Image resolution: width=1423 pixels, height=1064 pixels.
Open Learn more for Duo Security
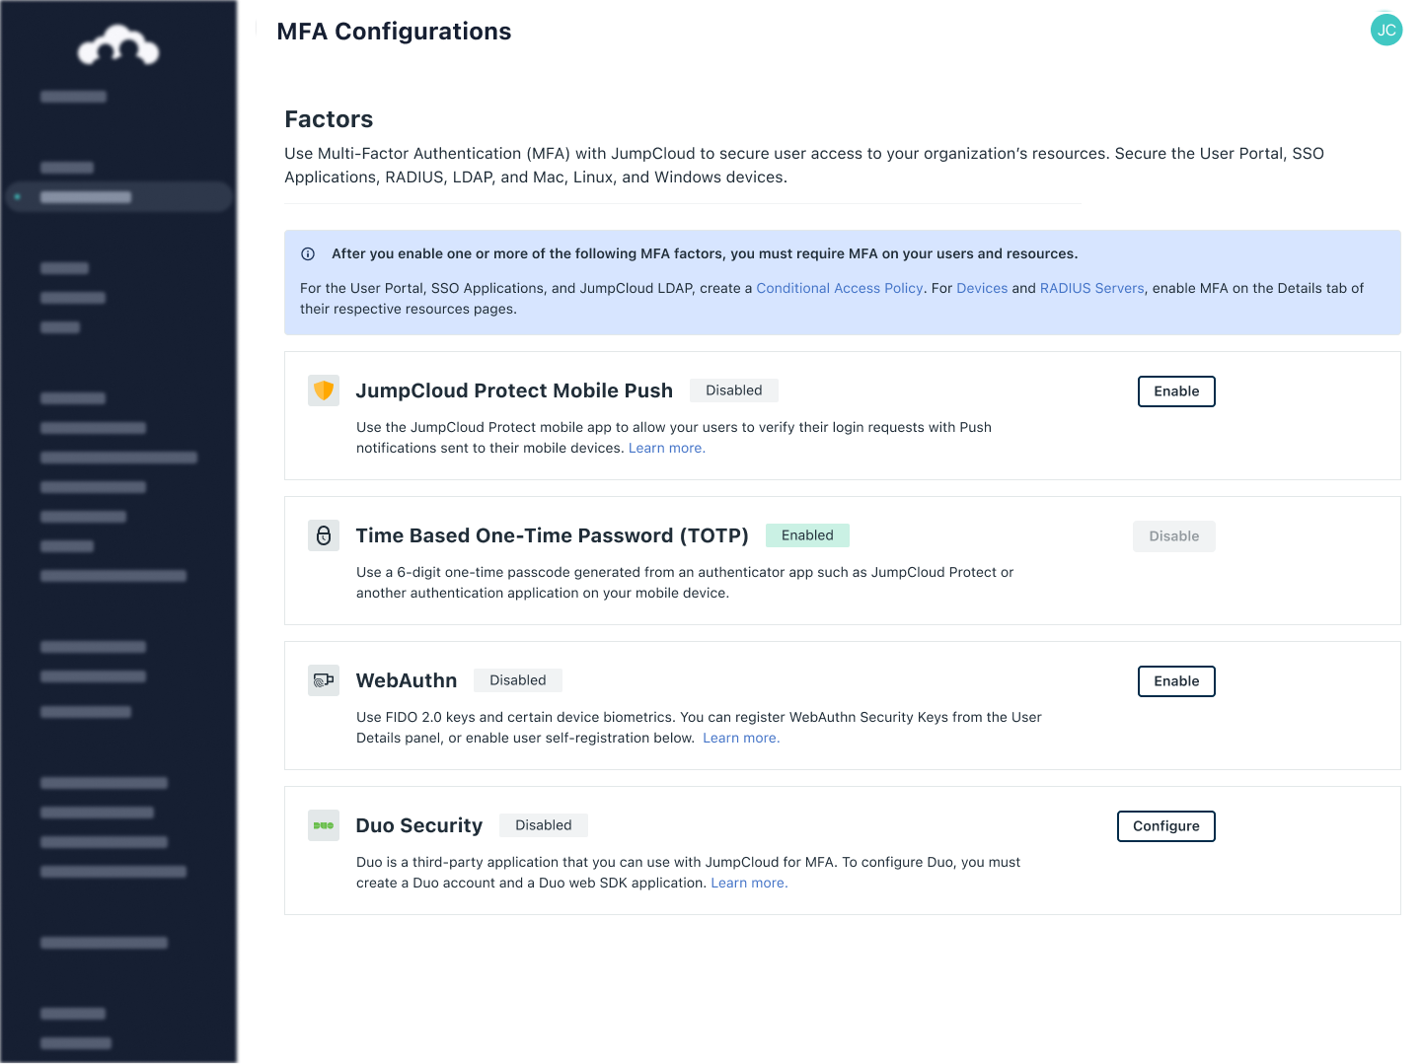749,883
